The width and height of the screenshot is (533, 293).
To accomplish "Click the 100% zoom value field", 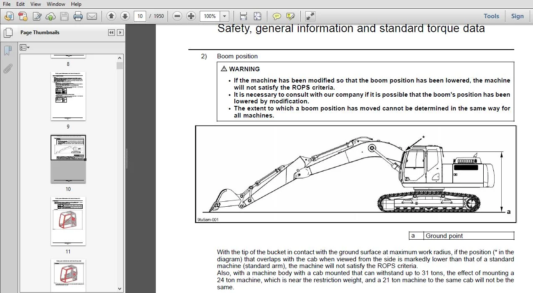I will point(210,16).
